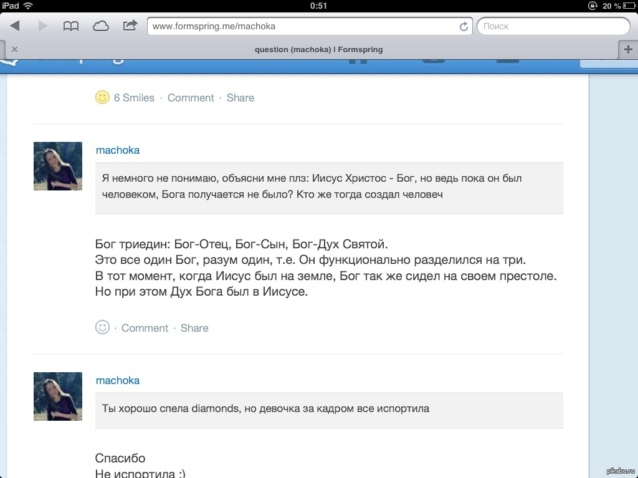Click the 6 Smiles link
This screenshot has height=478, width=638.
134,98
